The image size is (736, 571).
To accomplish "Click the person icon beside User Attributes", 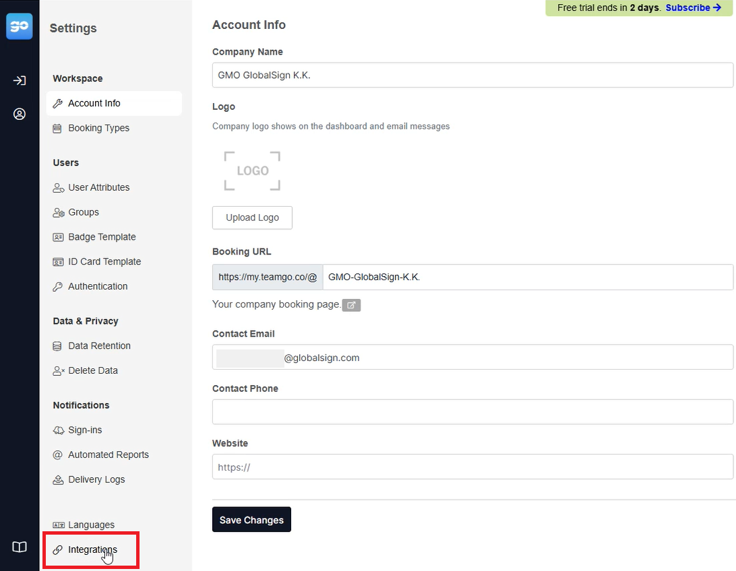I will [58, 188].
